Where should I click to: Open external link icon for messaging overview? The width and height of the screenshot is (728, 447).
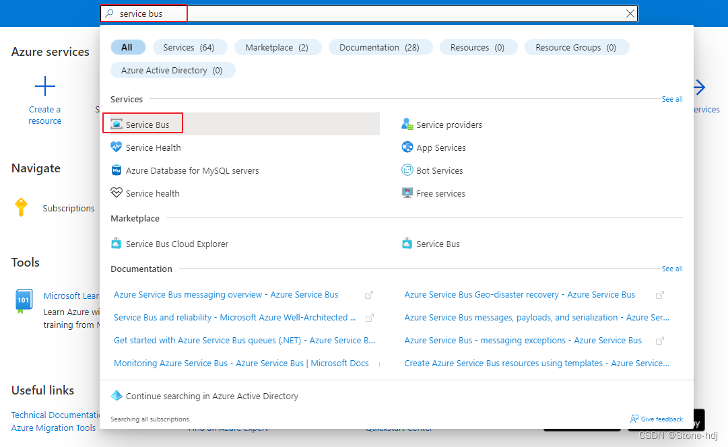coord(369,295)
